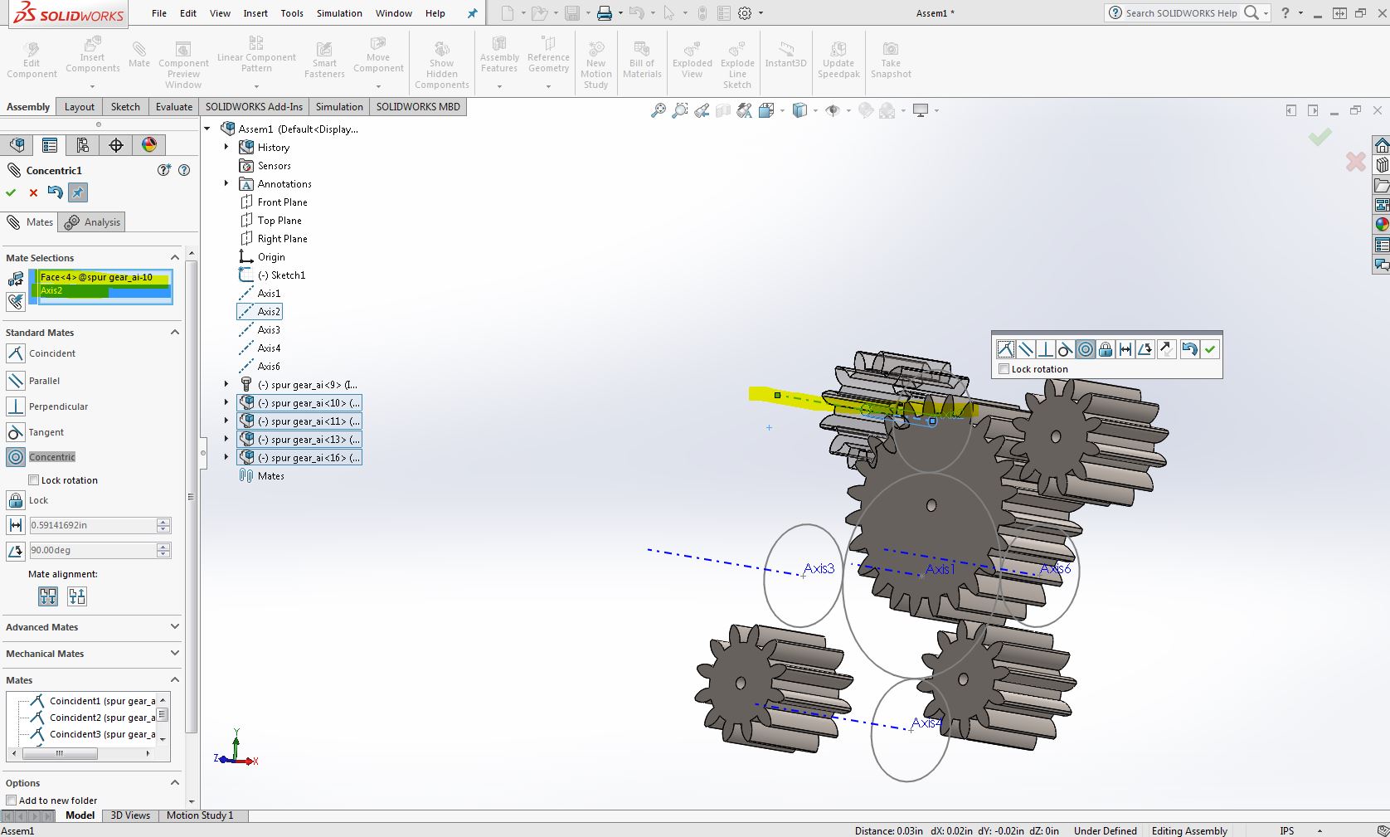Image resolution: width=1390 pixels, height=837 pixels.
Task: Accept the Concentric1 mate with the green checkmark
Action: [x=11, y=192]
